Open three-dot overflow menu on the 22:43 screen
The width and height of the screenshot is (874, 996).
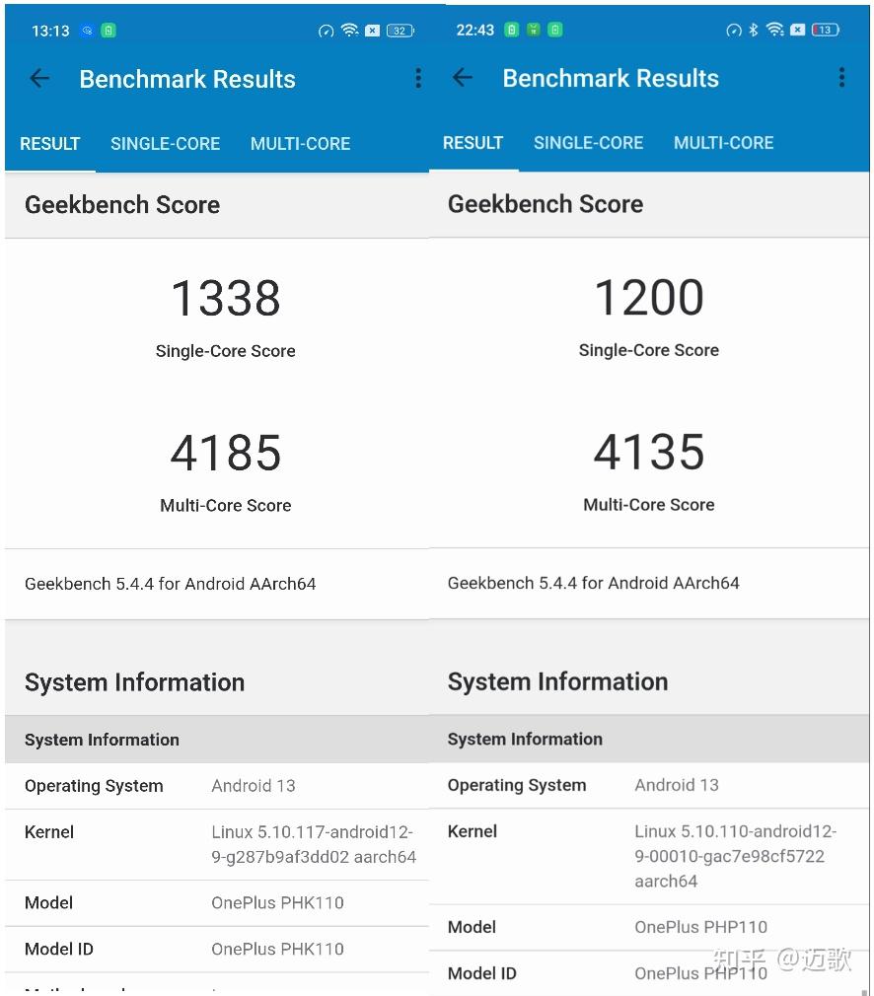[841, 78]
